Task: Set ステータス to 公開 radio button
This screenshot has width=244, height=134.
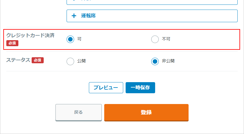Action: (x=70, y=61)
